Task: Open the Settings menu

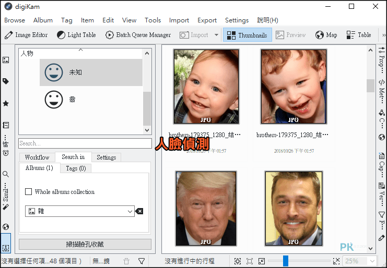Action: [x=237, y=20]
